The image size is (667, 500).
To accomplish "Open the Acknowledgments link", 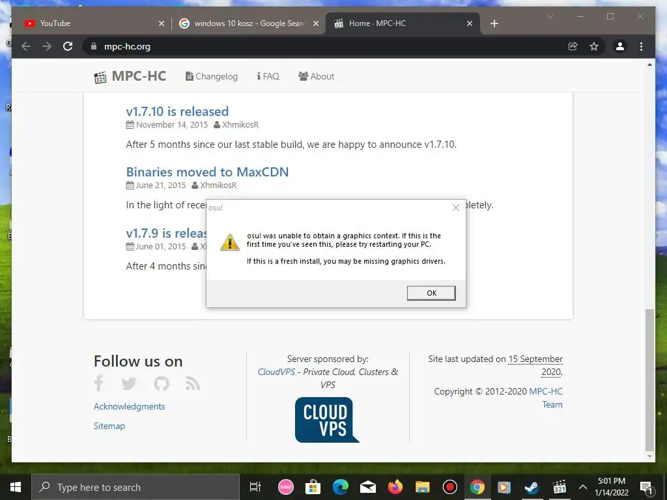I will tap(130, 406).
